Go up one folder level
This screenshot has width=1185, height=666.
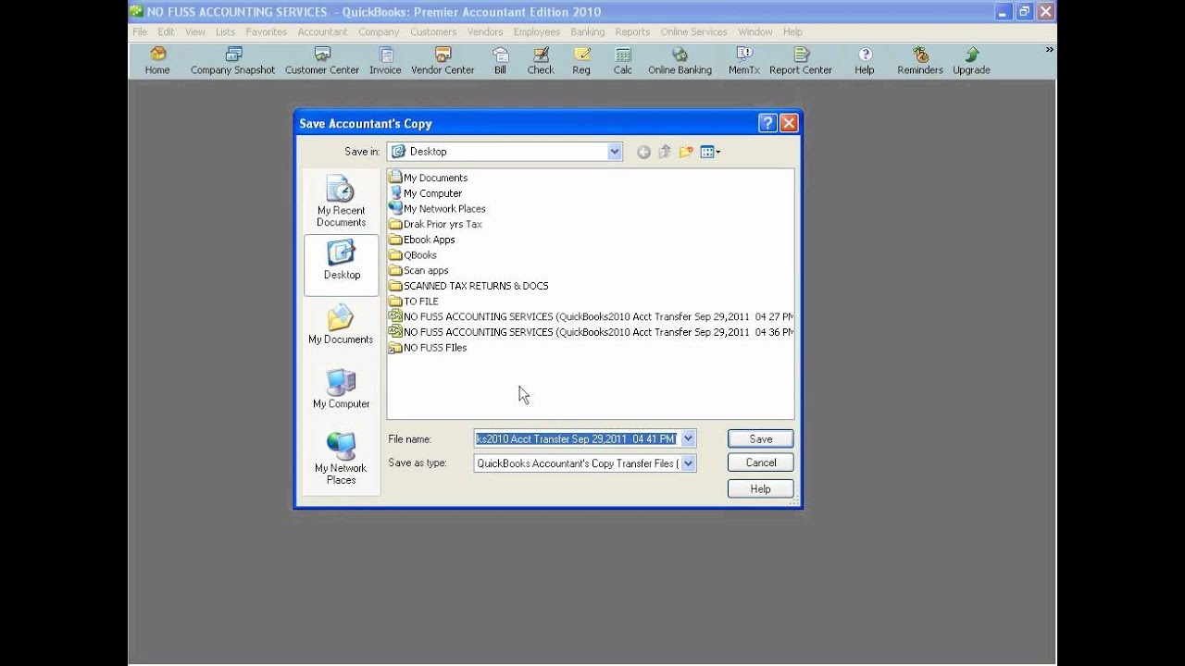coord(665,152)
